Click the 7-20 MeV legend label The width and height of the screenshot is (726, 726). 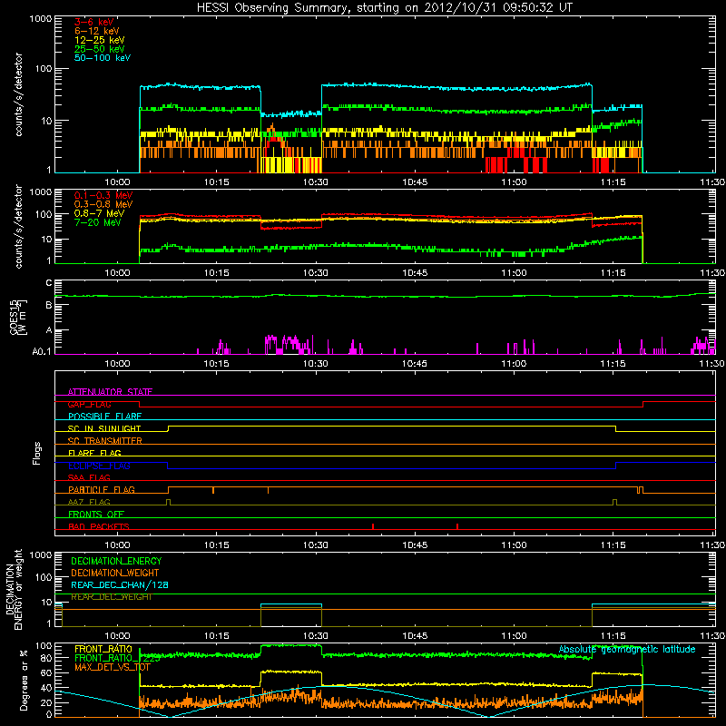98,222
